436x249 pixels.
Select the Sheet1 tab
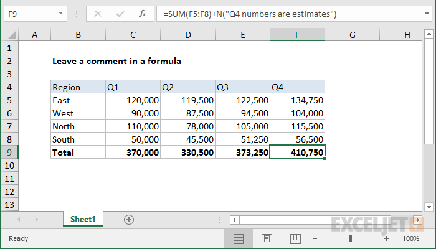pos(83,219)
